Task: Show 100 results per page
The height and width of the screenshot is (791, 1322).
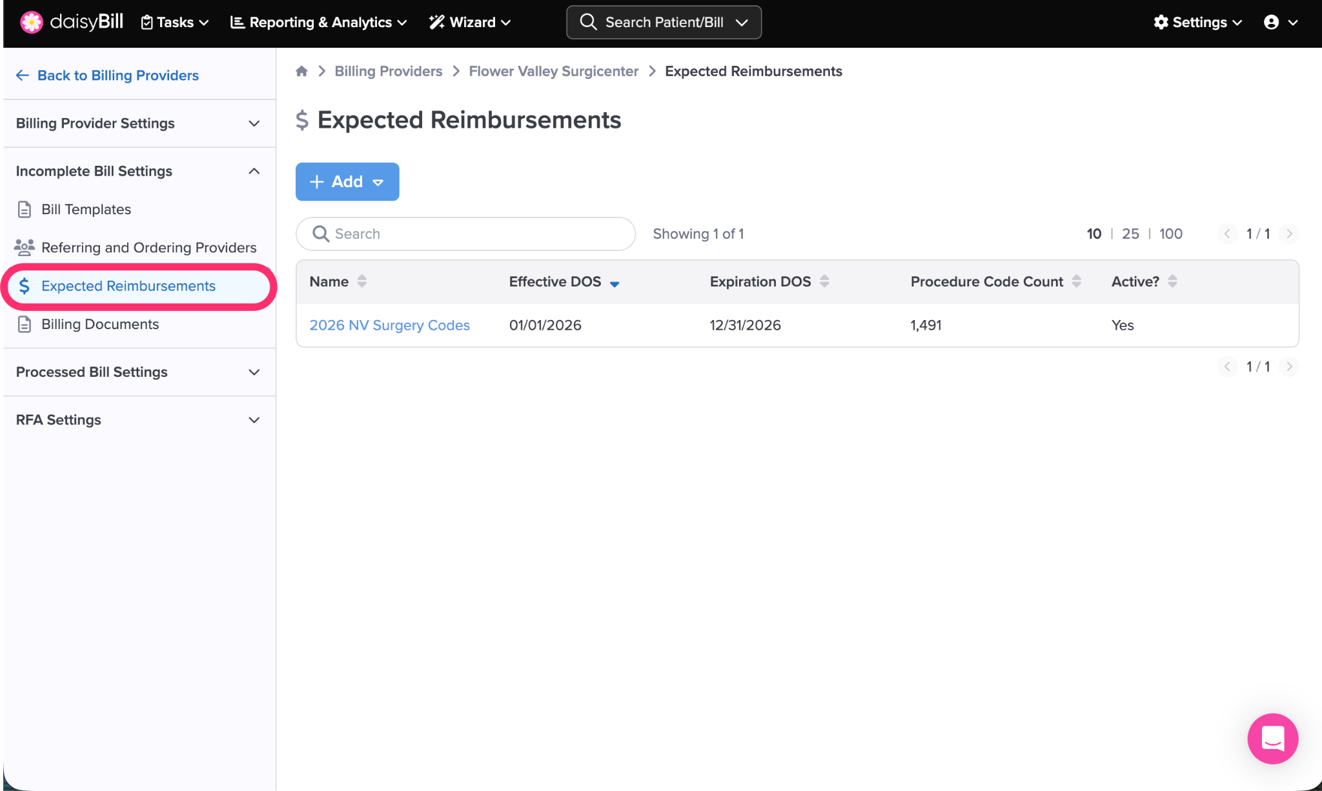Action: 1170,234
